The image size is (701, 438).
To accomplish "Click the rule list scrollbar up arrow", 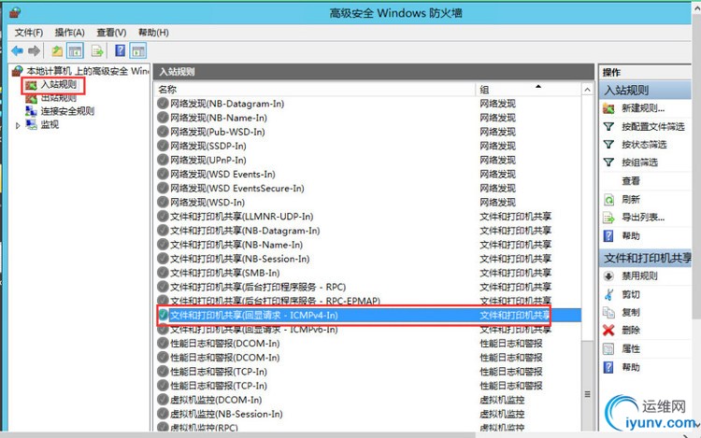I will (x=587, y=90).
